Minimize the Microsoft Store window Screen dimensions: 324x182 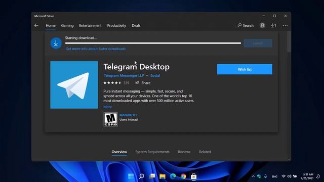pyautogui.click(x=264, y=16)
